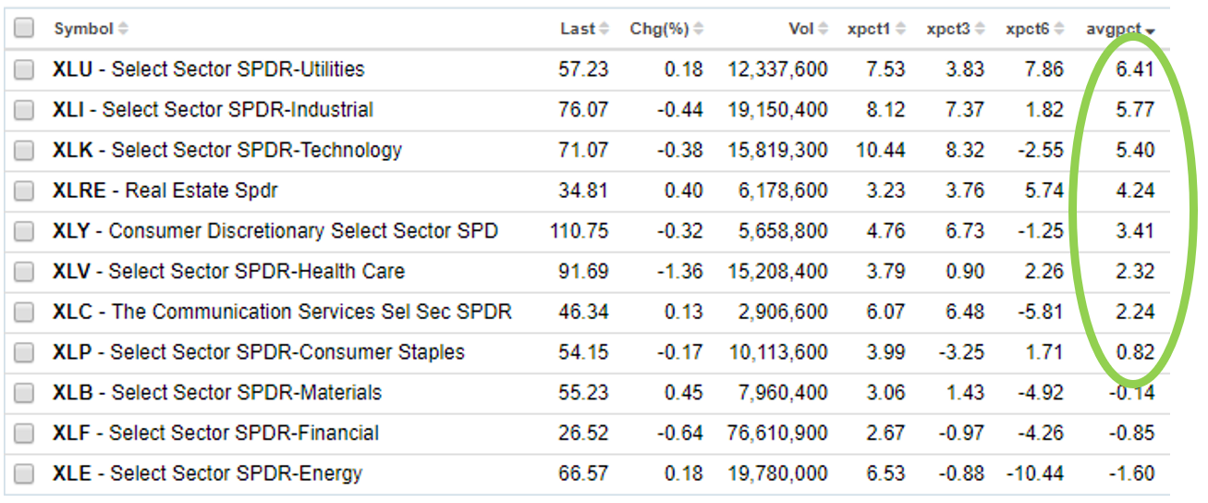This screenshot has height=503, width=1208.
Task: Enable the checkbox for XLE Energy
Action: click(24, 474)
